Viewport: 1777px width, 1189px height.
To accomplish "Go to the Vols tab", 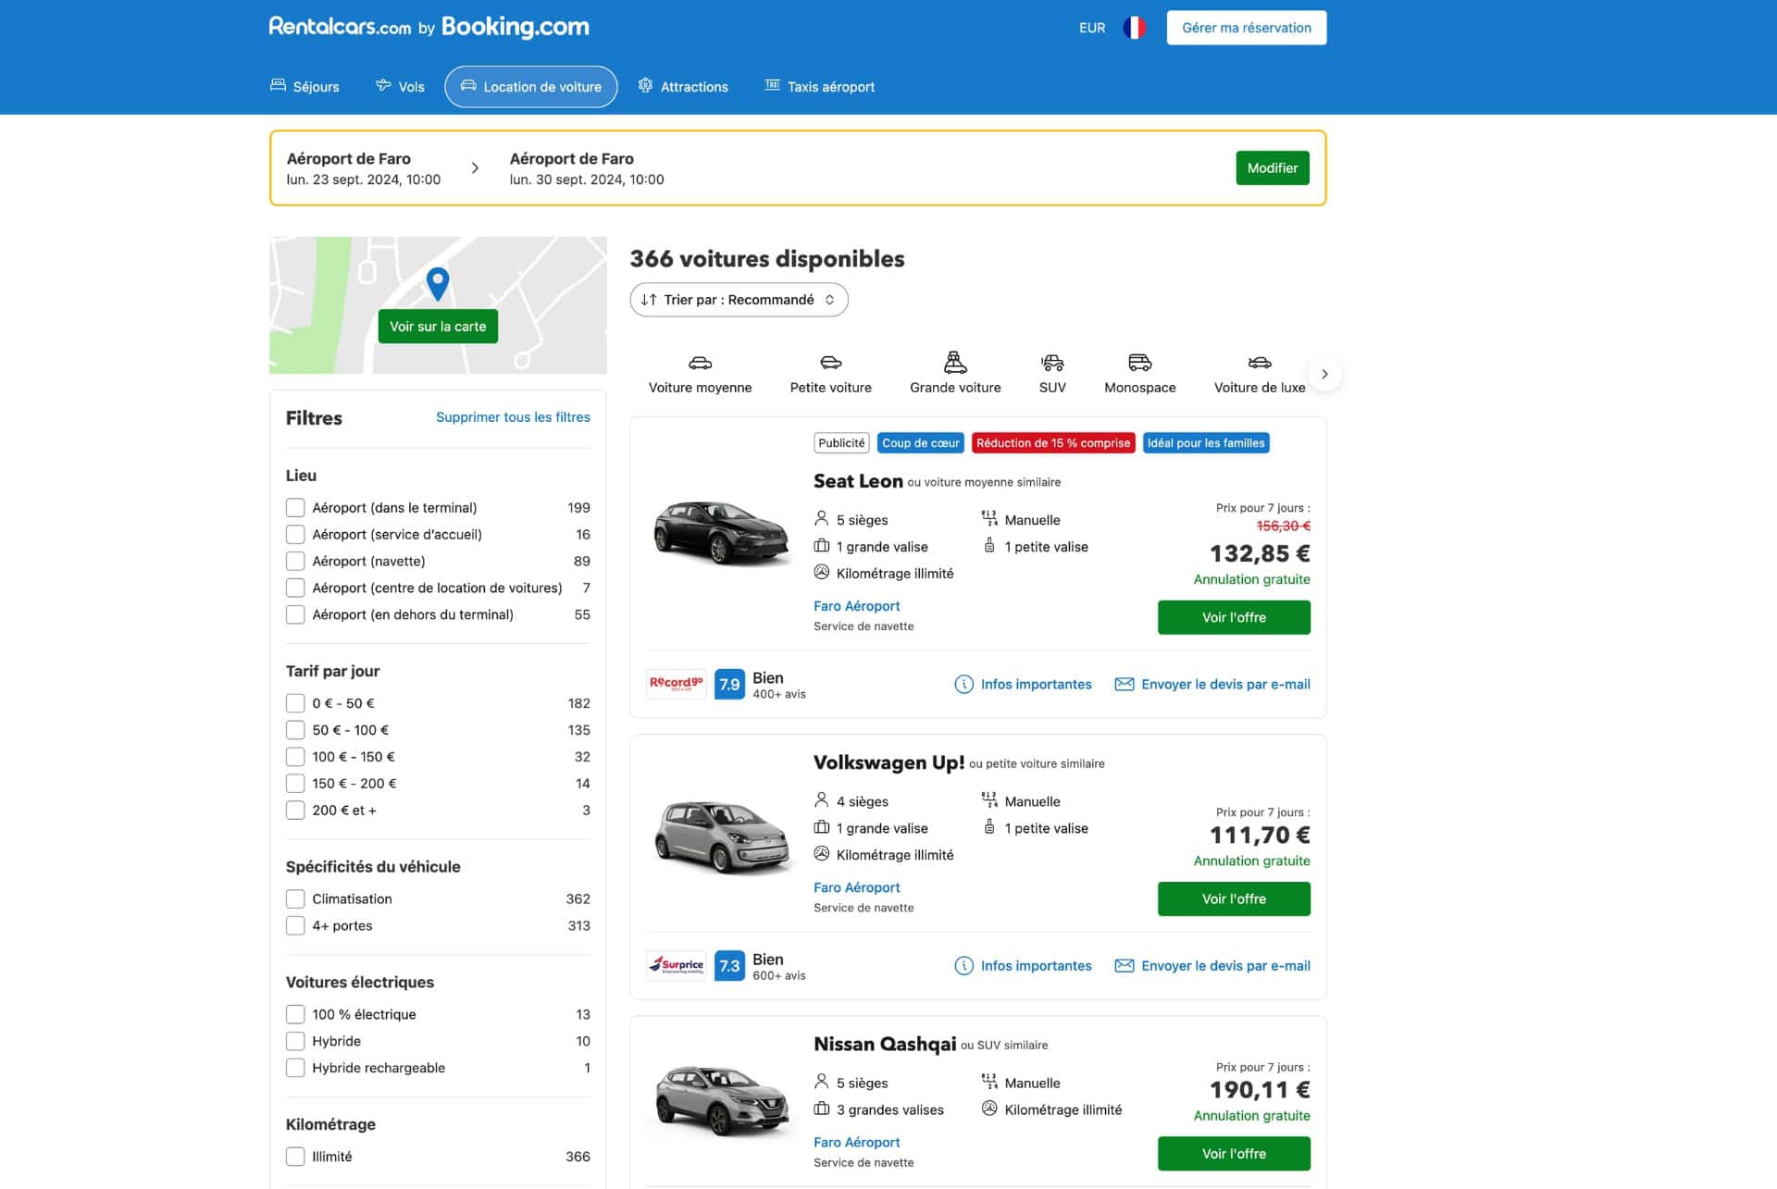I will 400,87.
